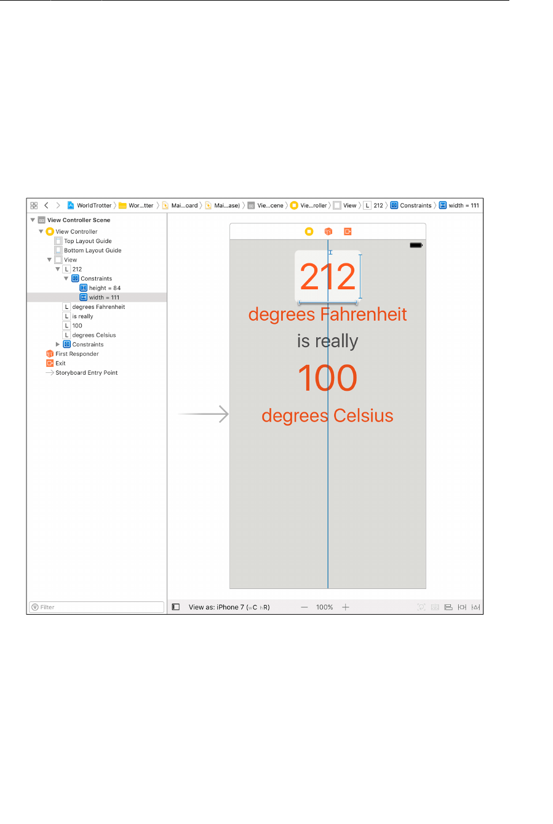The image size is (553, 824).
Task: Select the 100 label on canvas
Action: click(x=327, y=378)
